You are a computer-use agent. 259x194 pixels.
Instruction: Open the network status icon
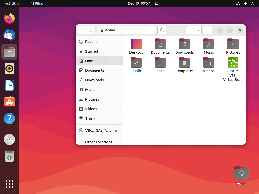coord(238,3)
